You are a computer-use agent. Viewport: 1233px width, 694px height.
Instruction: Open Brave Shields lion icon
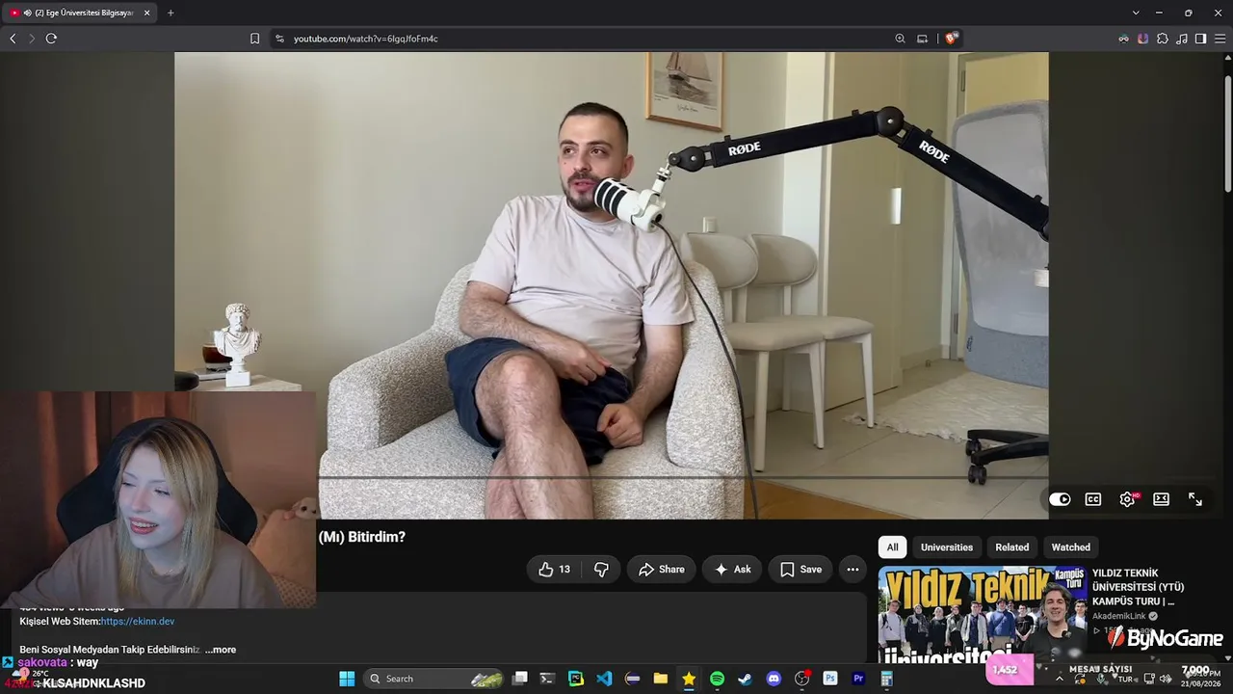click(x=951, y=39)
